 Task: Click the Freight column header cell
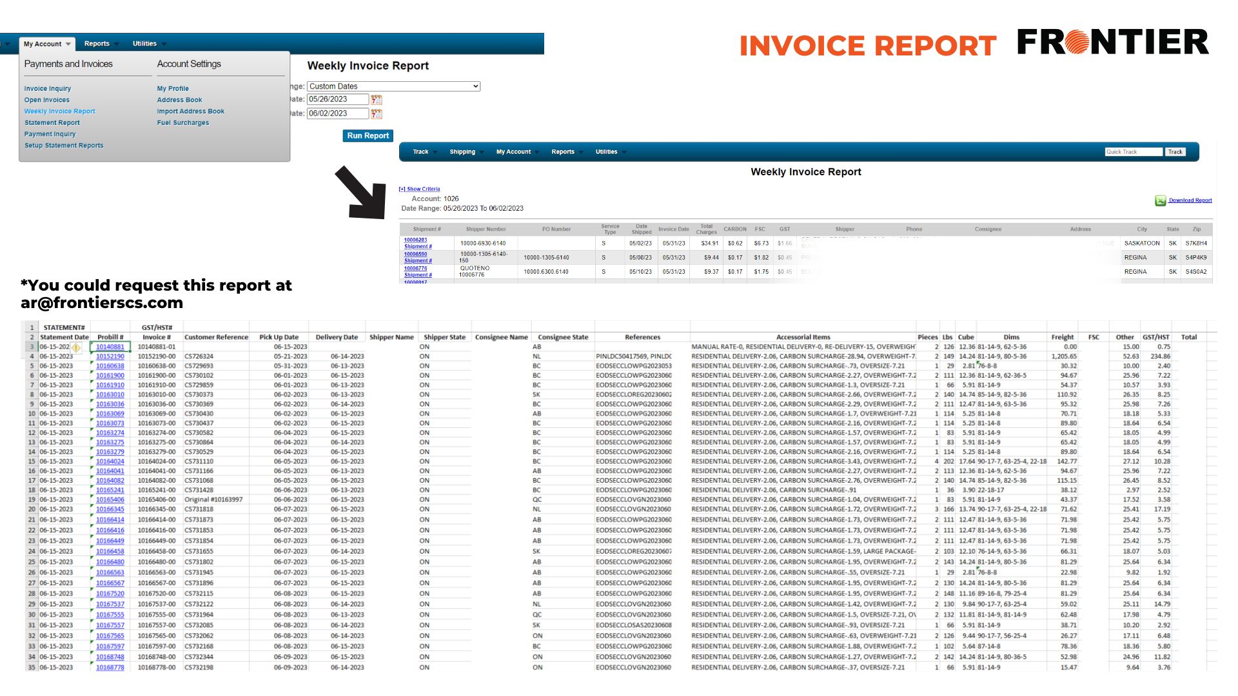pyautogui.click(x=1063, y=338)
